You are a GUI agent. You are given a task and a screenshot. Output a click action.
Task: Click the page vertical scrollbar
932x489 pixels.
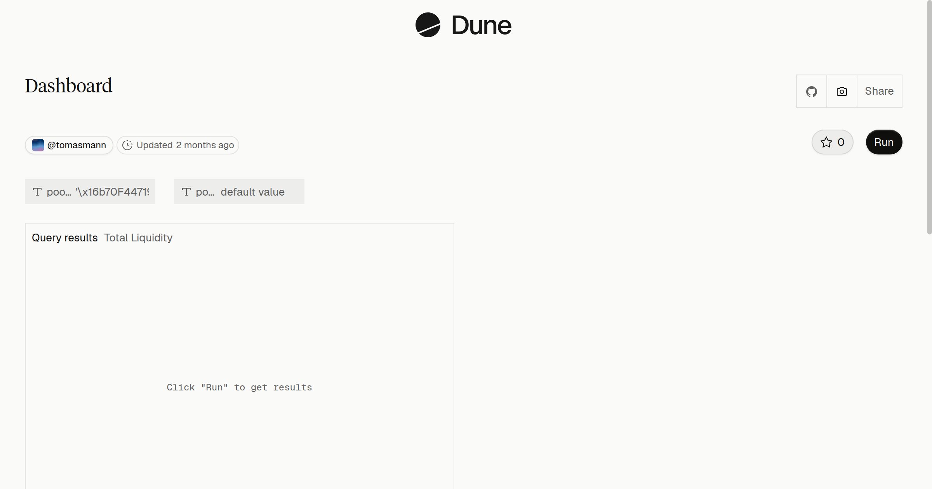point(929,117)
